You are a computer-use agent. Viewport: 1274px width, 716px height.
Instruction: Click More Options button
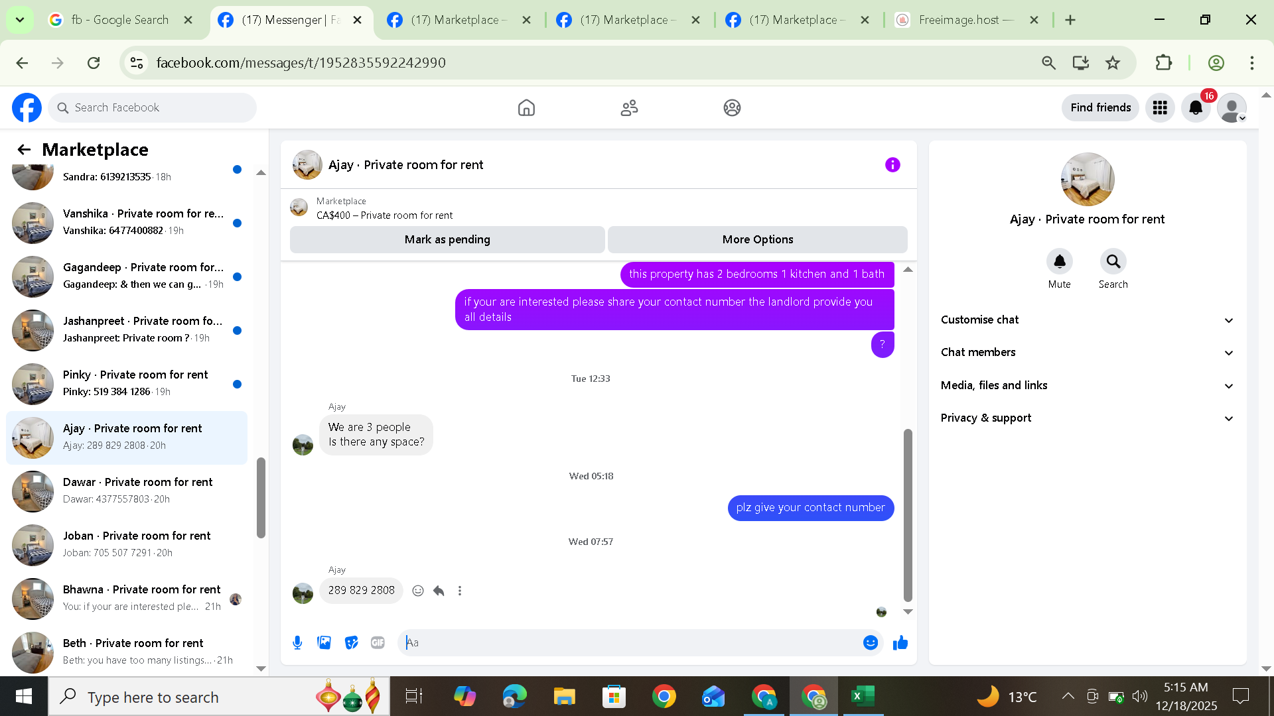[758, 239]
